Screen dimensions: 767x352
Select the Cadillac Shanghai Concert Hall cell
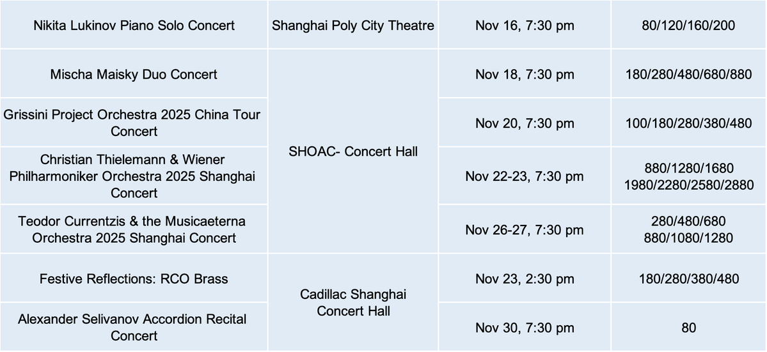(x=353, y=303)
